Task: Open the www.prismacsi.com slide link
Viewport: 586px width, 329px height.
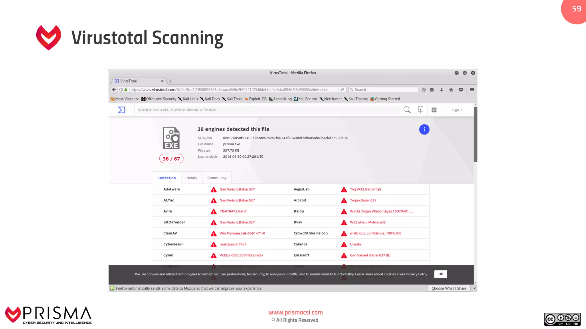Action: click(296, 312)
